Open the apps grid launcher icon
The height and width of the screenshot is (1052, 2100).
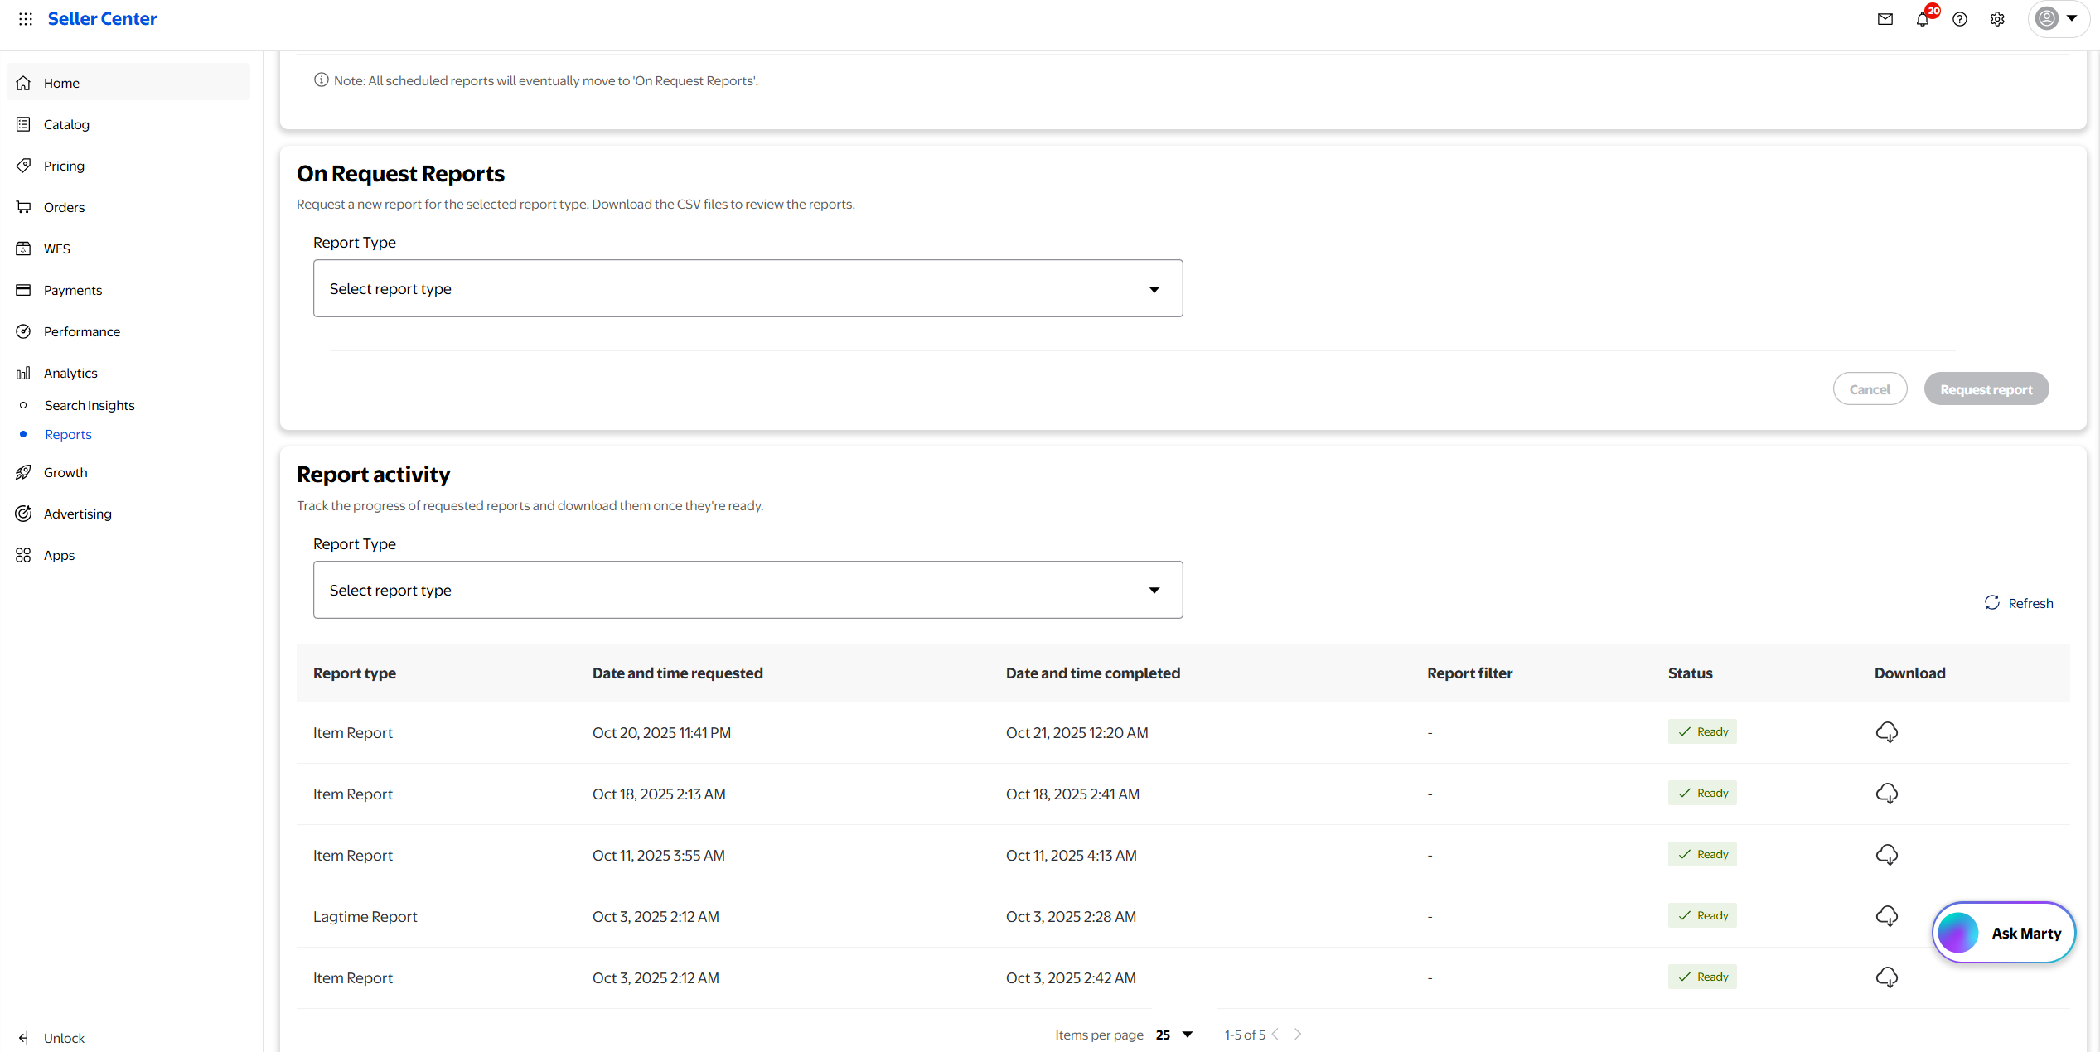coord(26,18)
